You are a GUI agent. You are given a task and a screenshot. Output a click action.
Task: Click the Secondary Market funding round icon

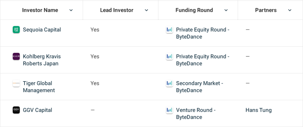169,83
